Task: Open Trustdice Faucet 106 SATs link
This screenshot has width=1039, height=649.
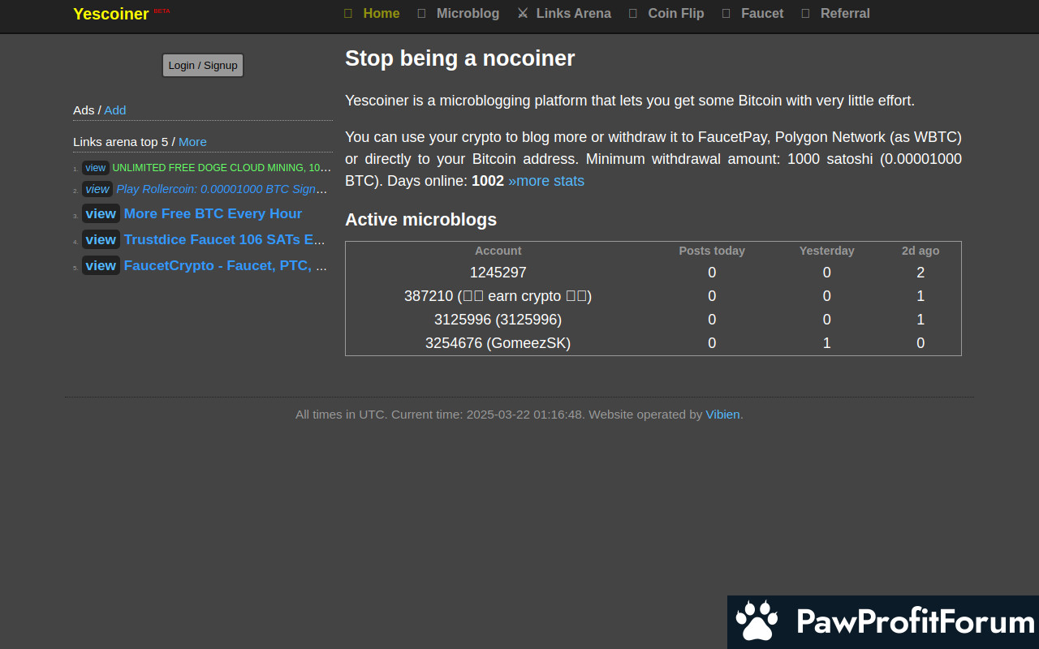Action: (x=225, y=239)
